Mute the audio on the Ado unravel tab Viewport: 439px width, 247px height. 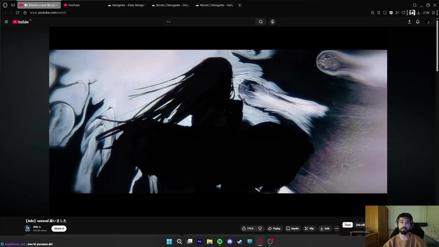point(26,5)
